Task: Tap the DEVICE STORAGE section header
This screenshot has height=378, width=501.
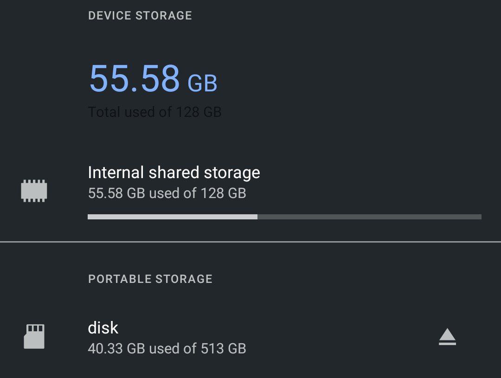Action: tap(140, 16)
